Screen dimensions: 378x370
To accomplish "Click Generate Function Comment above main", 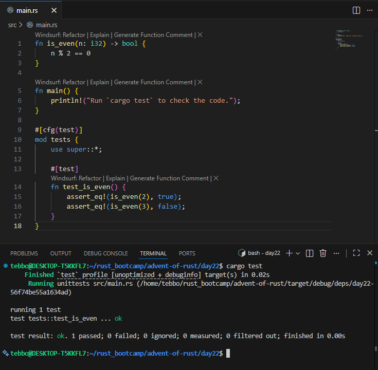I will pyautogui.click(x=153, y=82).
